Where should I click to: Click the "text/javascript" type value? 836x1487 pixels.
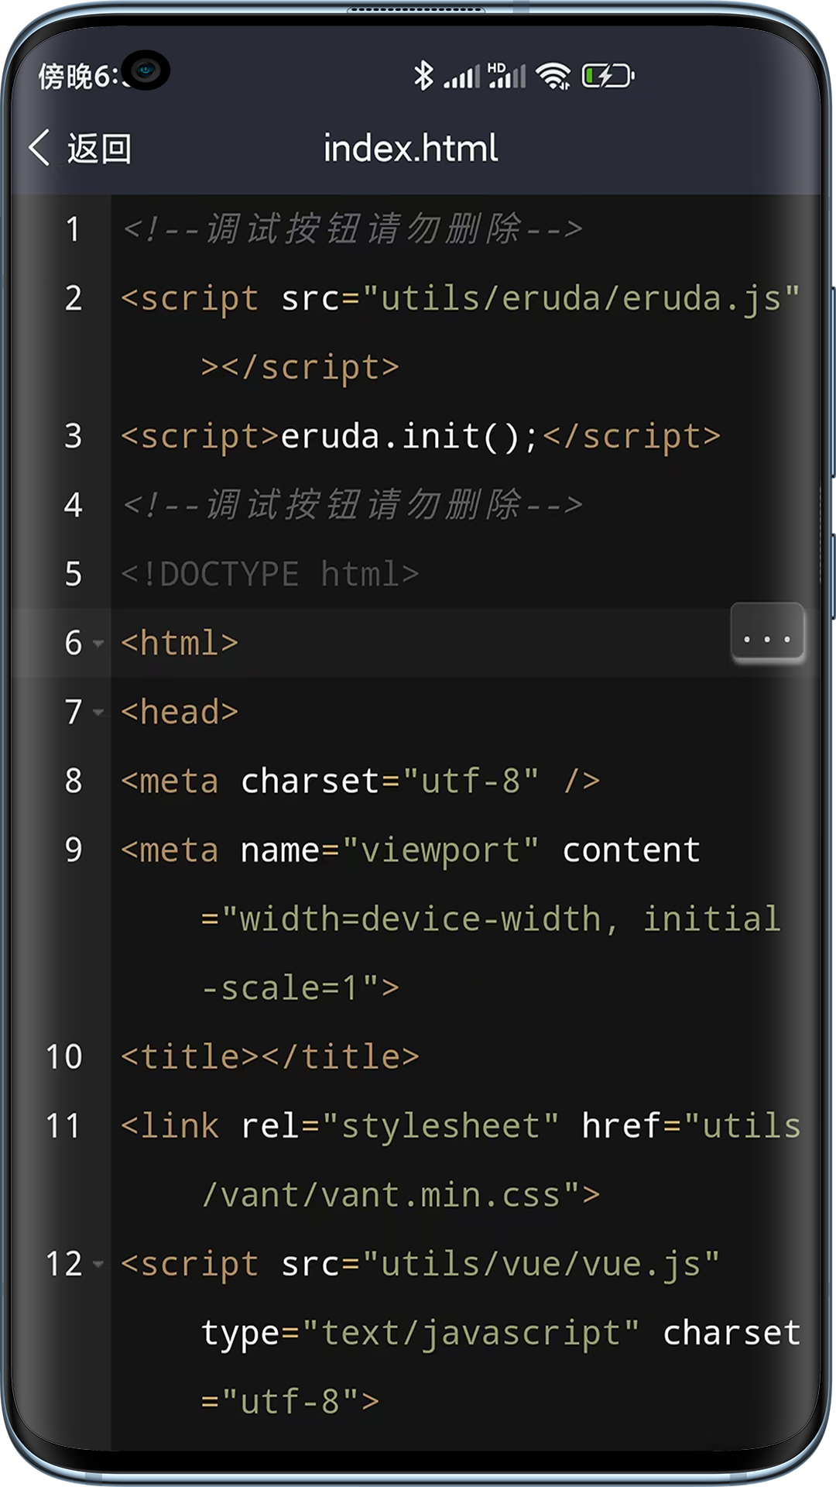click(x=471, y=1334)
